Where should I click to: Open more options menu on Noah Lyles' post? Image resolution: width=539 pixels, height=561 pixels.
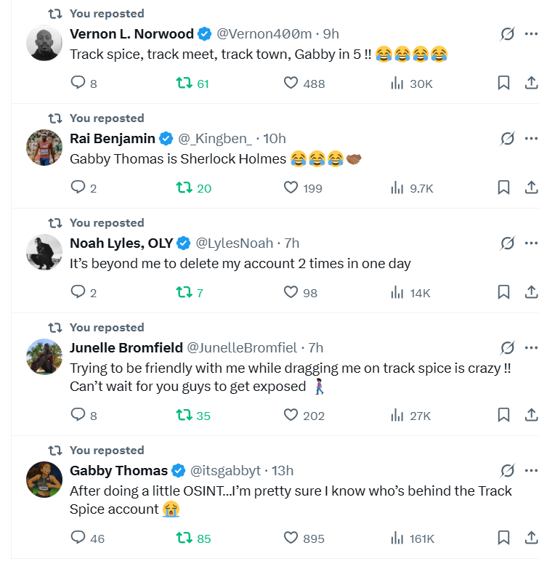click(x=531, y=243)
